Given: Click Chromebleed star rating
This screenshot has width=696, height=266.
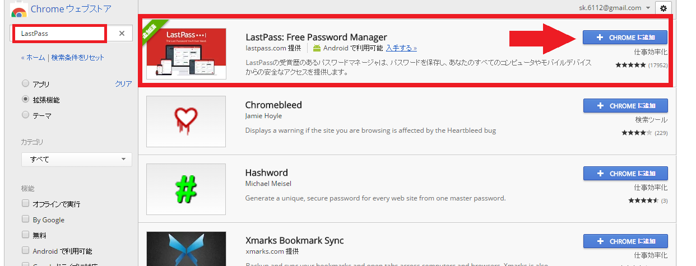Looking at the screenshot, I should tap(637, 133).
